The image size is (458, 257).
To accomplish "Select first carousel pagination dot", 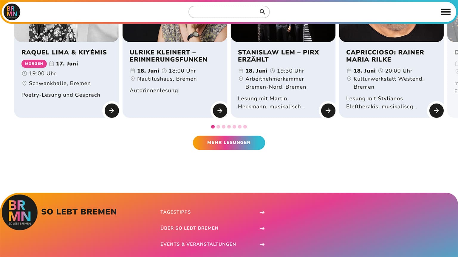I will [x=213, y=127].
